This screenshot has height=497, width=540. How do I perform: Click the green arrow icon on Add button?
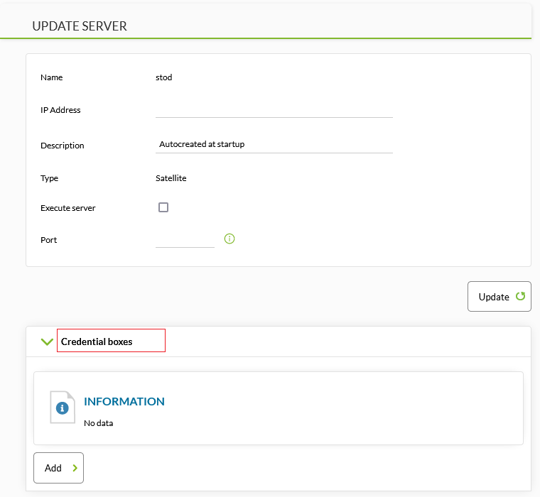pos(75,468)
